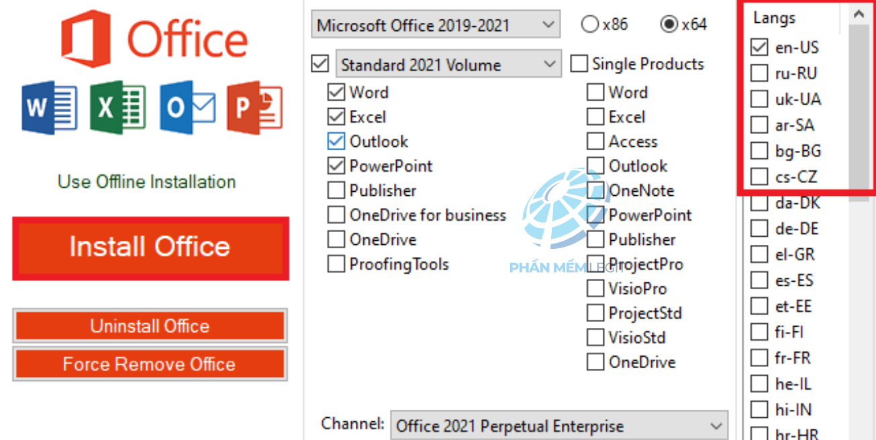Check VisioPro under Single Products
Screen dimensions: 876x440
coord(595,289)
